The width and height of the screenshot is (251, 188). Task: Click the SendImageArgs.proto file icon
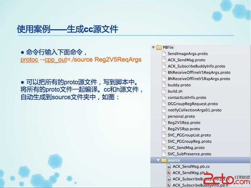tap(164, 54)
